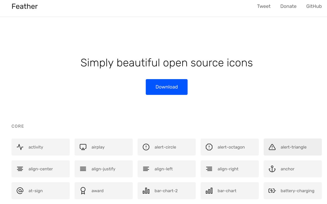Screen dimensions: 327x204
Task: Click the align-center icon
Action: [20, 169]
